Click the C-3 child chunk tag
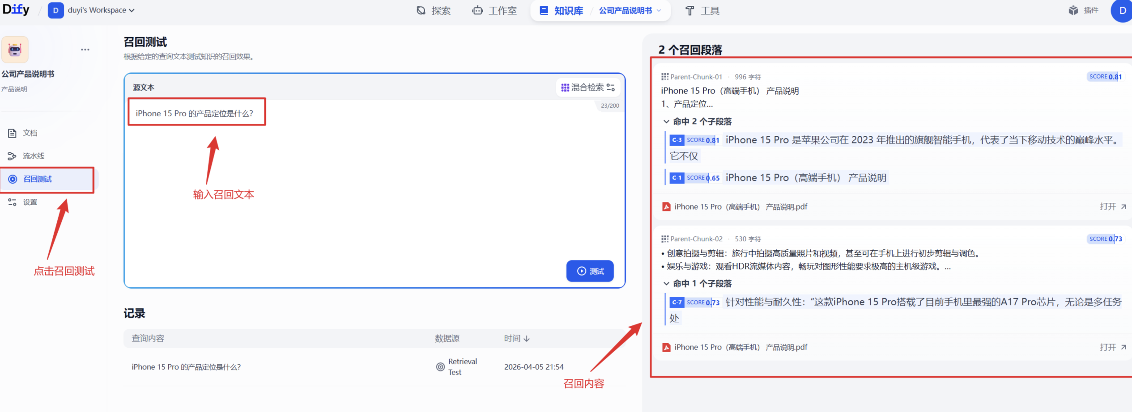The image size is (1132, 412). pos(677,140)
